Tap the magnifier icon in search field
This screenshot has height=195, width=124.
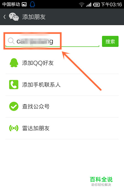pos(11,41)
